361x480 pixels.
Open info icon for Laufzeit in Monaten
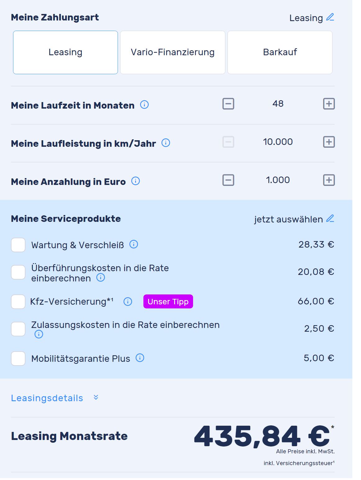(x=144, y=105)
